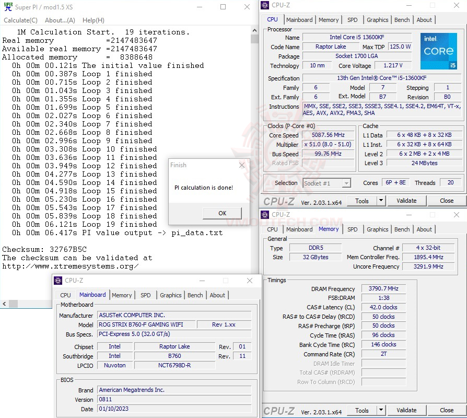Click the CPU-Z icon on the top CPU-Z window
Viewport: 467px width, 418px height.
click(265, 5)
